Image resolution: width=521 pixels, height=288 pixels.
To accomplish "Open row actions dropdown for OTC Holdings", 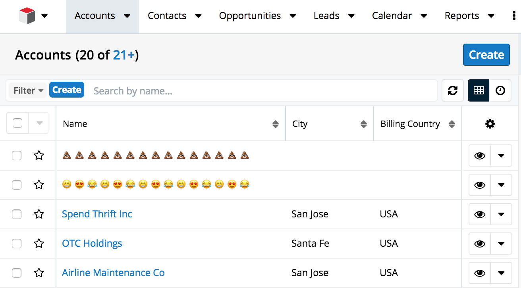I will pyautogui.click(x=501, y=244).
